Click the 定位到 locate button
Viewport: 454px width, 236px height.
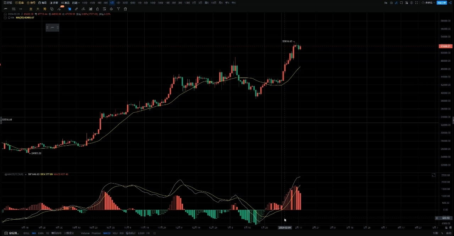12,233
